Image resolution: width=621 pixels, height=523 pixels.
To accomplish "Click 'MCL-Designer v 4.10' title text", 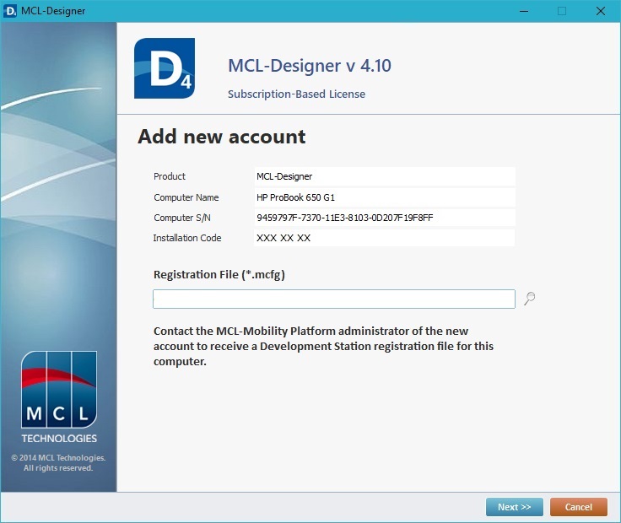I will point(310,65).
